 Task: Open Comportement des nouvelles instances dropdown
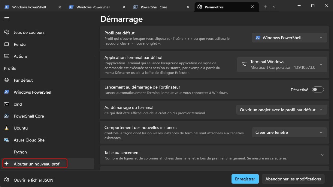click(x=289, y=132)
